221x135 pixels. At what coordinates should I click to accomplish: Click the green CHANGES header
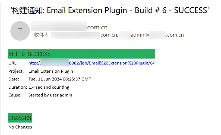[20, 118]
